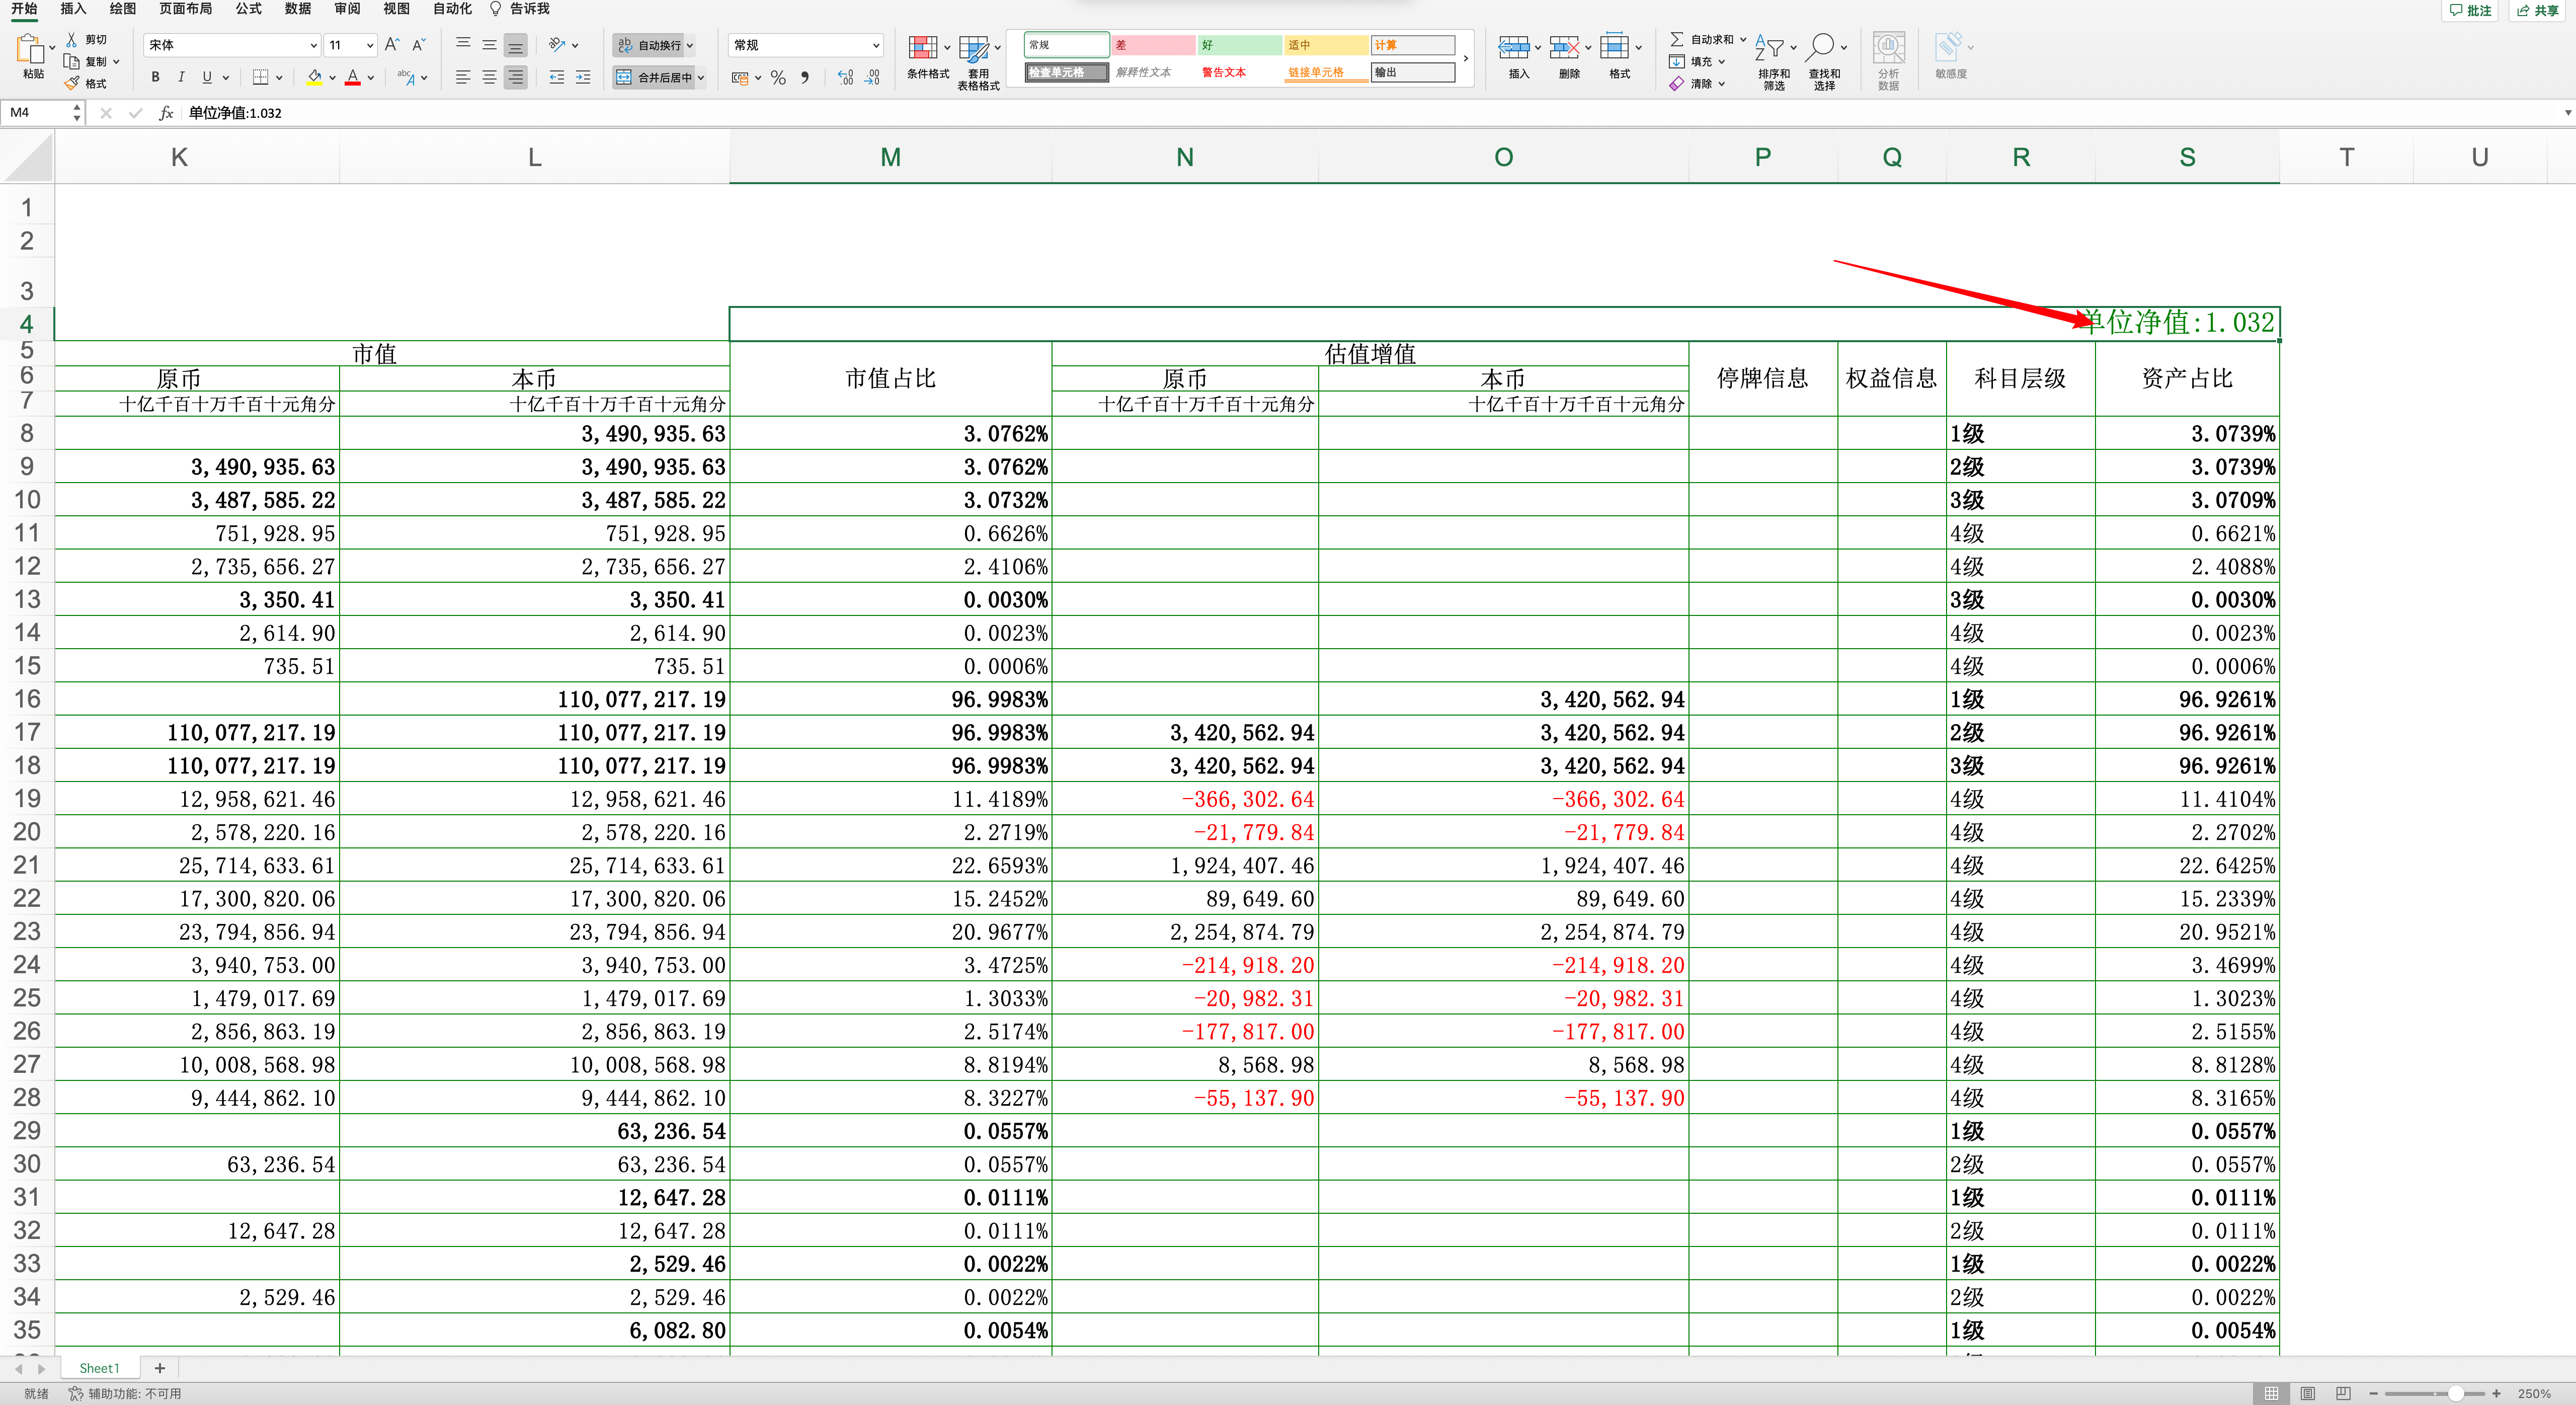Click the decrease decimal icon
The height and width of the screenshot is (1405, 2576).
[x=872, y=77]
